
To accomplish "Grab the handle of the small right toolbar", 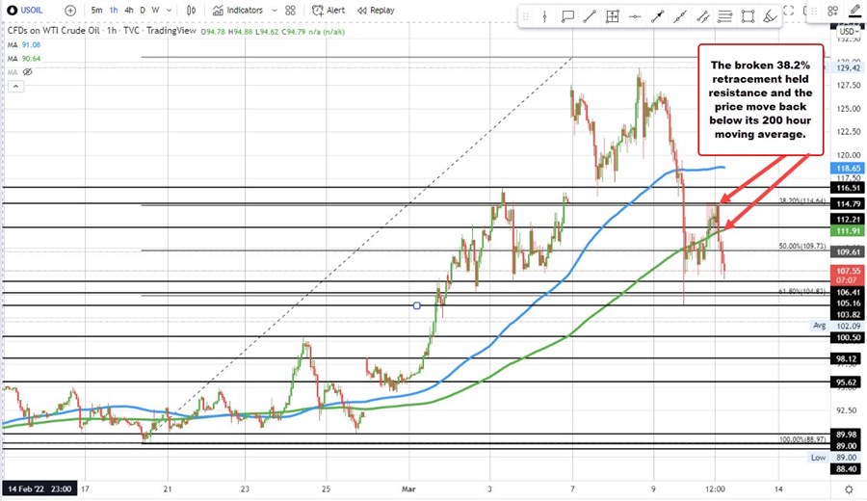I will point(815,11).
